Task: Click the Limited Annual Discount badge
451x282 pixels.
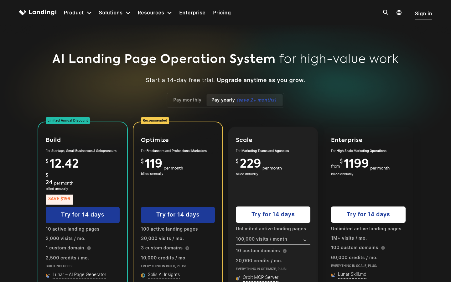Action: [68, 121]
